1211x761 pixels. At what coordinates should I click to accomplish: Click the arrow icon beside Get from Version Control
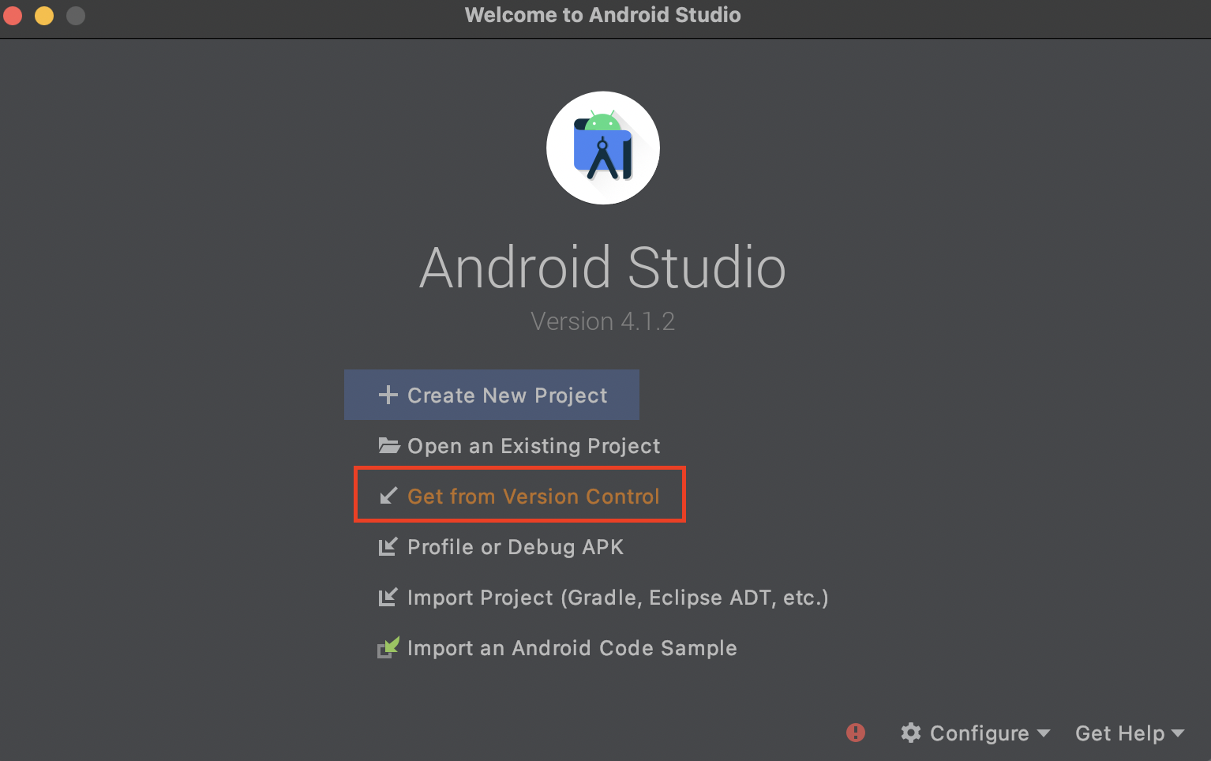tap(388, 497)
